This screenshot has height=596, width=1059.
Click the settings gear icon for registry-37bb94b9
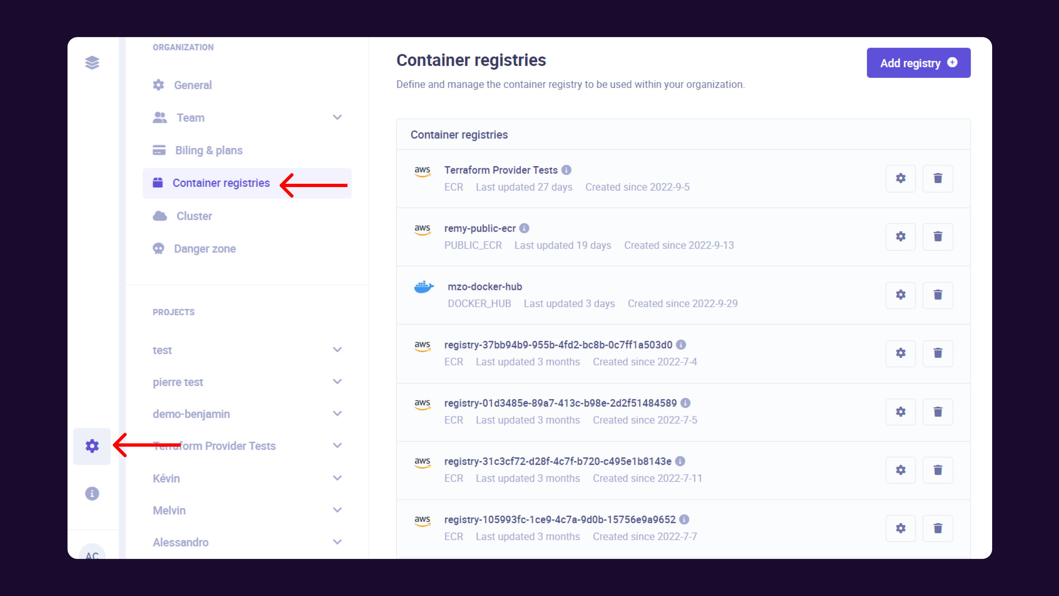[x=901, y=353]
